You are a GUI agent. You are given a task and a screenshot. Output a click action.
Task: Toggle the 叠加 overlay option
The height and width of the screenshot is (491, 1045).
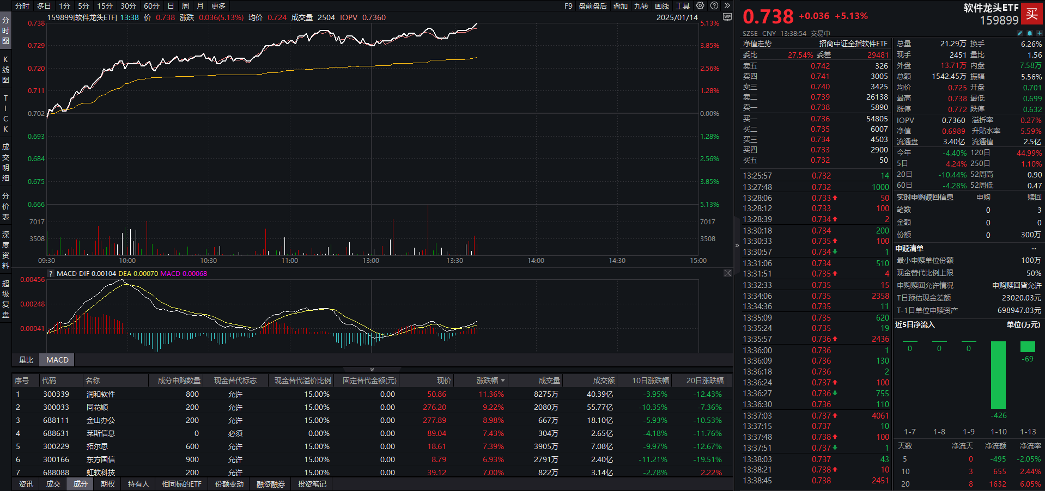coord(621,6)
